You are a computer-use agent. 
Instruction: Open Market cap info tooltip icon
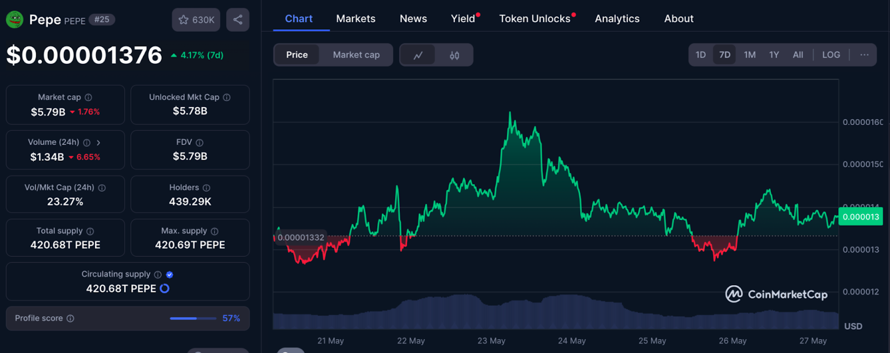coord(88,97)
